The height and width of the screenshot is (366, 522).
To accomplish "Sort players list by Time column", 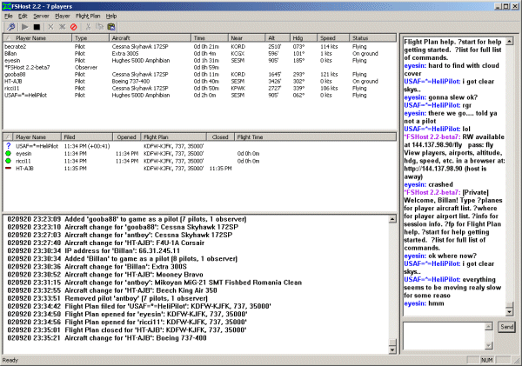I will click(210, 38).
